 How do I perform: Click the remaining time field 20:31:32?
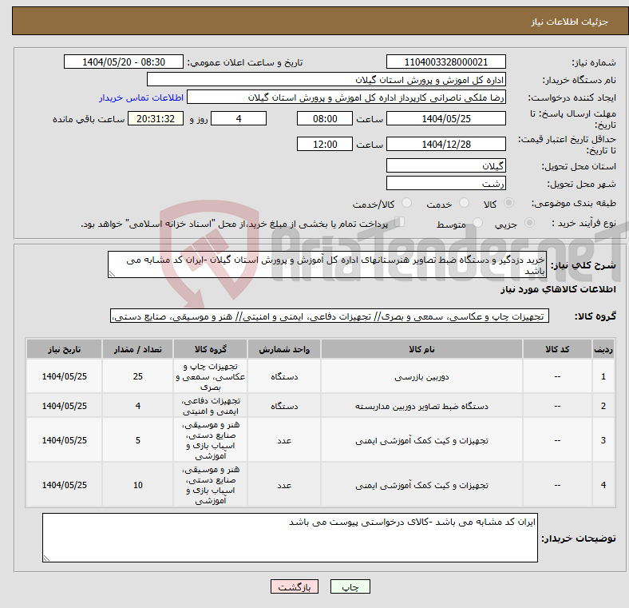click(x=155, y=118)
